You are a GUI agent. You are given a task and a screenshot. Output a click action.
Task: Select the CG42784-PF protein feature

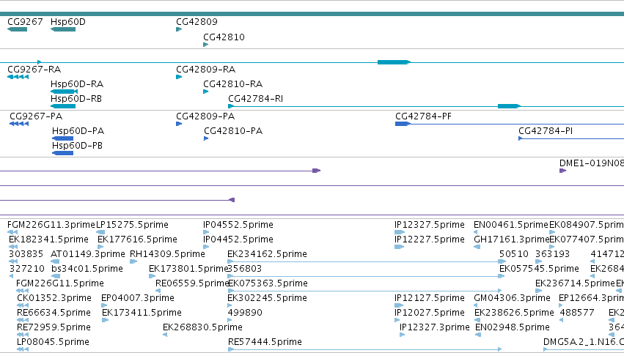coord(510,124)
